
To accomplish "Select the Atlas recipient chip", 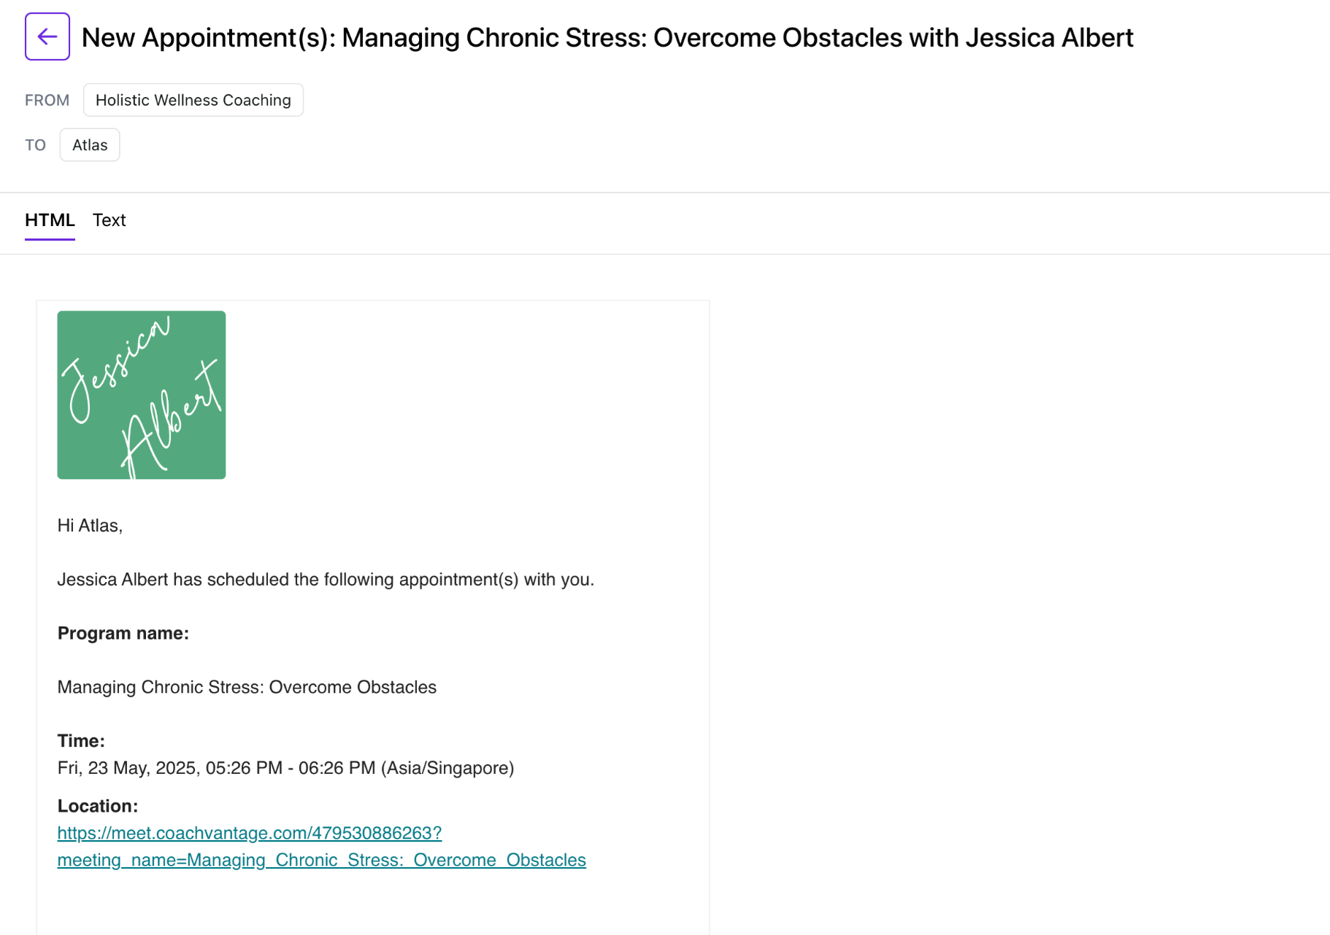I will [x=90, y=145].
